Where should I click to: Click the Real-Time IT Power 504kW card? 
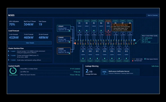(x=30, y=23)
